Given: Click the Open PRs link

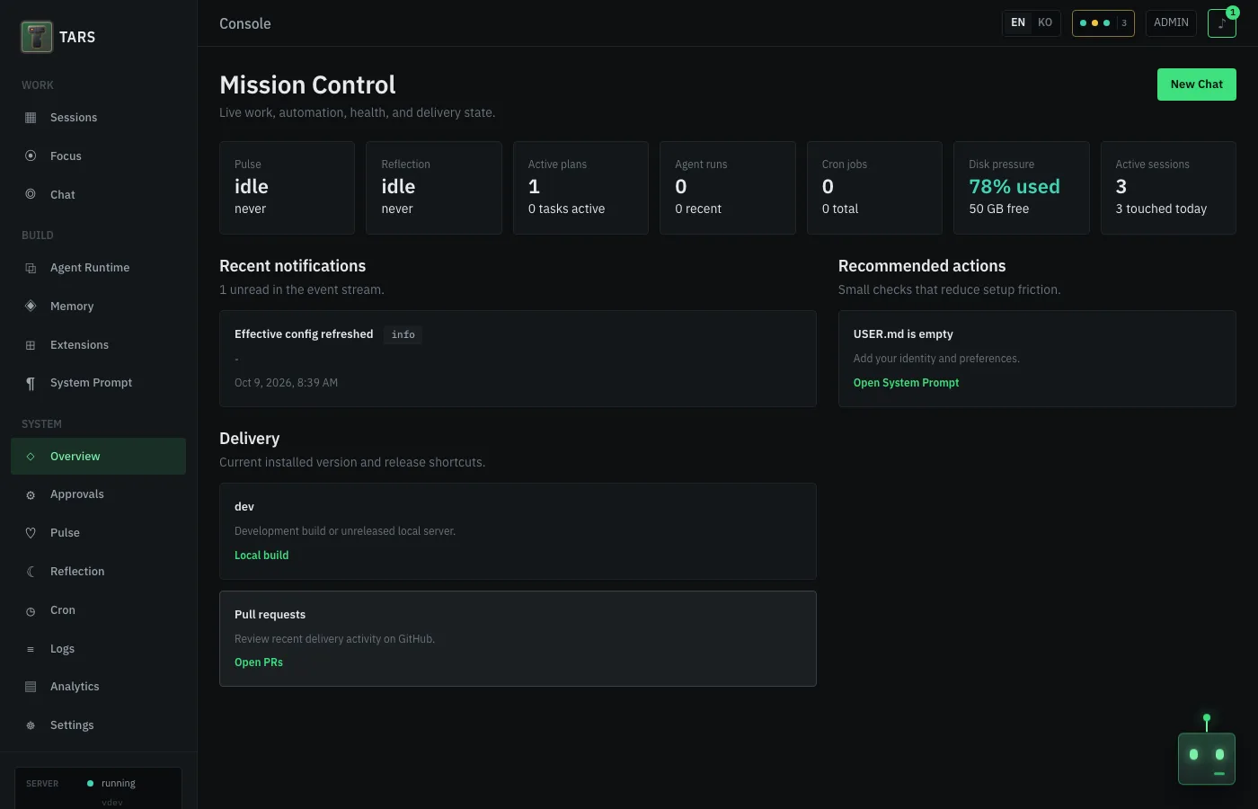Looking at the screenshot, I should point(259,662).
